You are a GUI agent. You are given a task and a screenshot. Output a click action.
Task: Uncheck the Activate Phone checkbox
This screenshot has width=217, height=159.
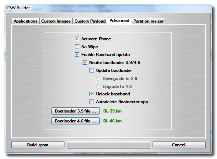(x=77, y=39)
